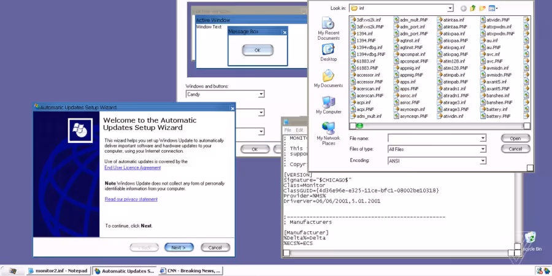This screenshot has height=276, width=552.
Task: Create a new folder in Open dialog
Action: (x=482, y=8)
